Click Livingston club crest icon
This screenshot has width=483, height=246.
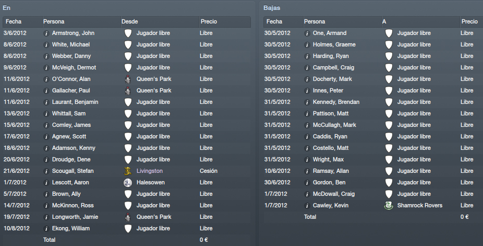127,171
